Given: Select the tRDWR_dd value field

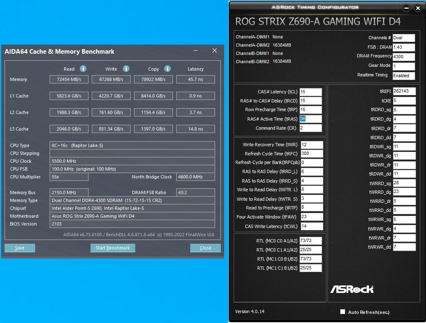Looking at the screenshot, I should pos(404,174).
